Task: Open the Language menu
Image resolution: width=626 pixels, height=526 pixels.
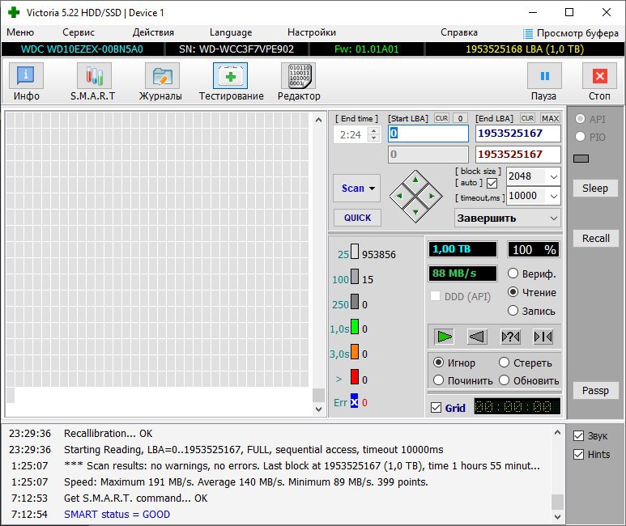Action: [231, 32]
